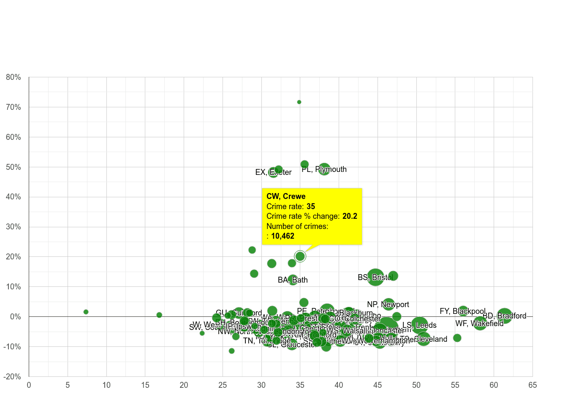
Task: Click the 'GU, Guildford' data label
Action: (x=239, y=313)
